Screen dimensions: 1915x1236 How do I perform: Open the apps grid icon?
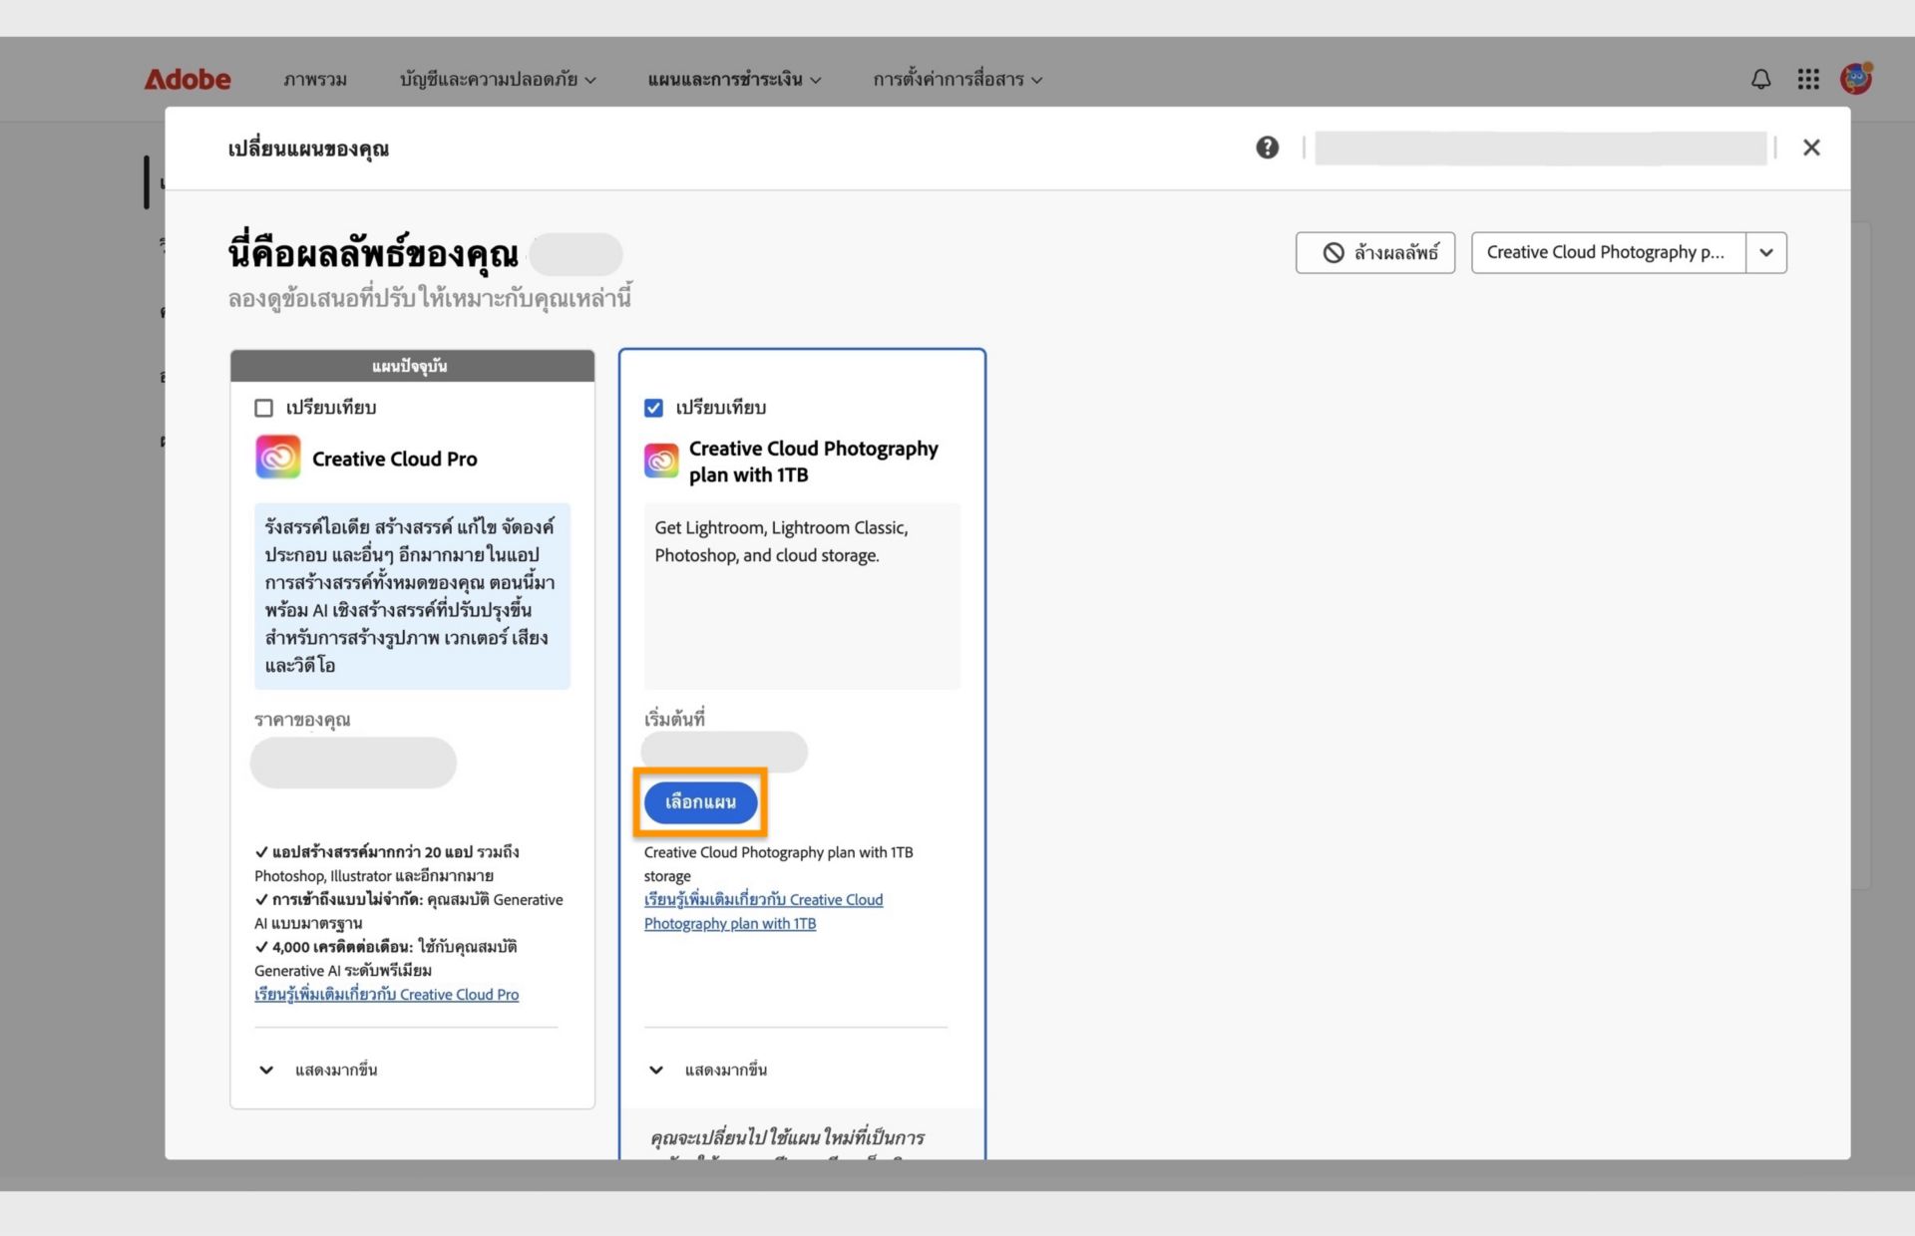1808,79
